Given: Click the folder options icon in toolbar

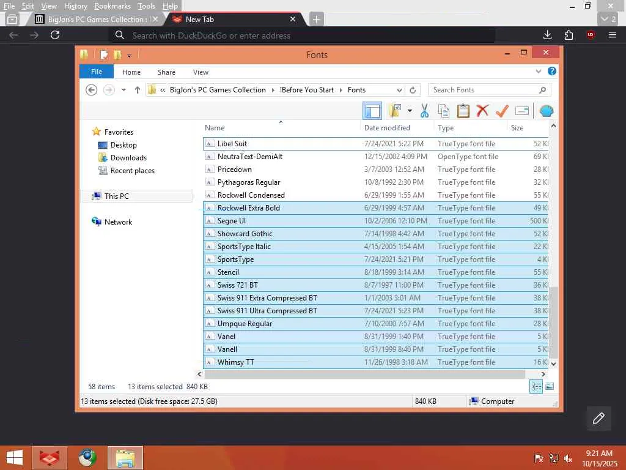Looking at the screenshot, I should (395, 111).
